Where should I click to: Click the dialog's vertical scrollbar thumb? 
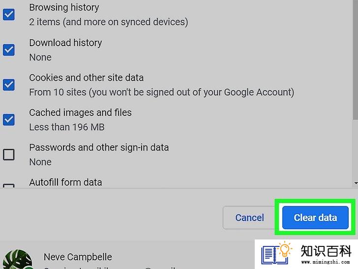point(355,60)
